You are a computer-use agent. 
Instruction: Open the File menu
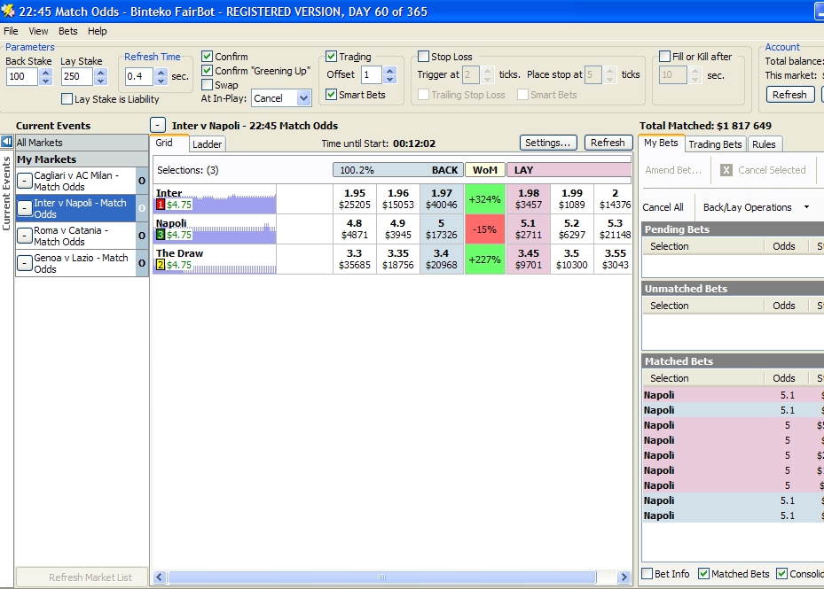[11, 31]
